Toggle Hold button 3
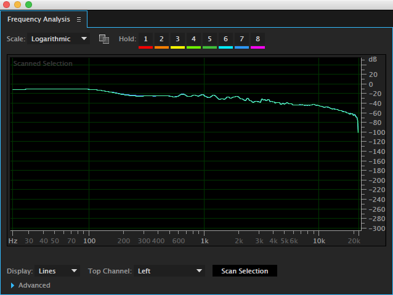The width and height of the screenshot is (393, 295). point(177,41)
